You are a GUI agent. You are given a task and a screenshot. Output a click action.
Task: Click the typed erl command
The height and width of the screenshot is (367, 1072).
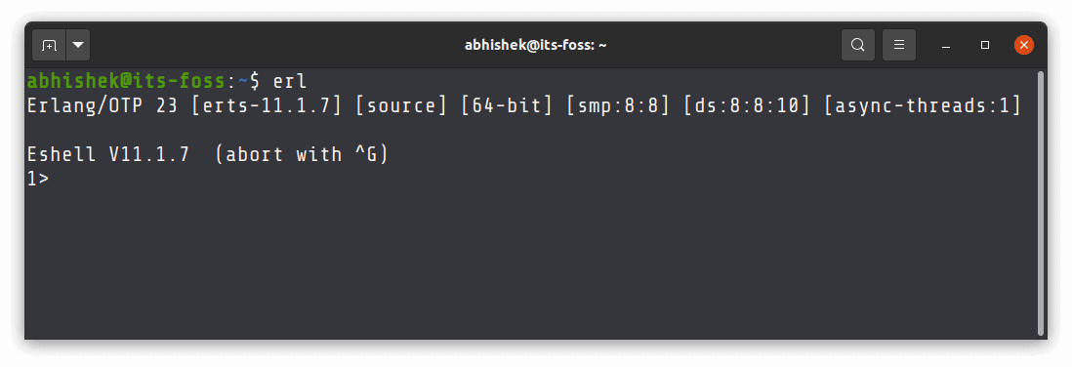(x=290, y=81)
